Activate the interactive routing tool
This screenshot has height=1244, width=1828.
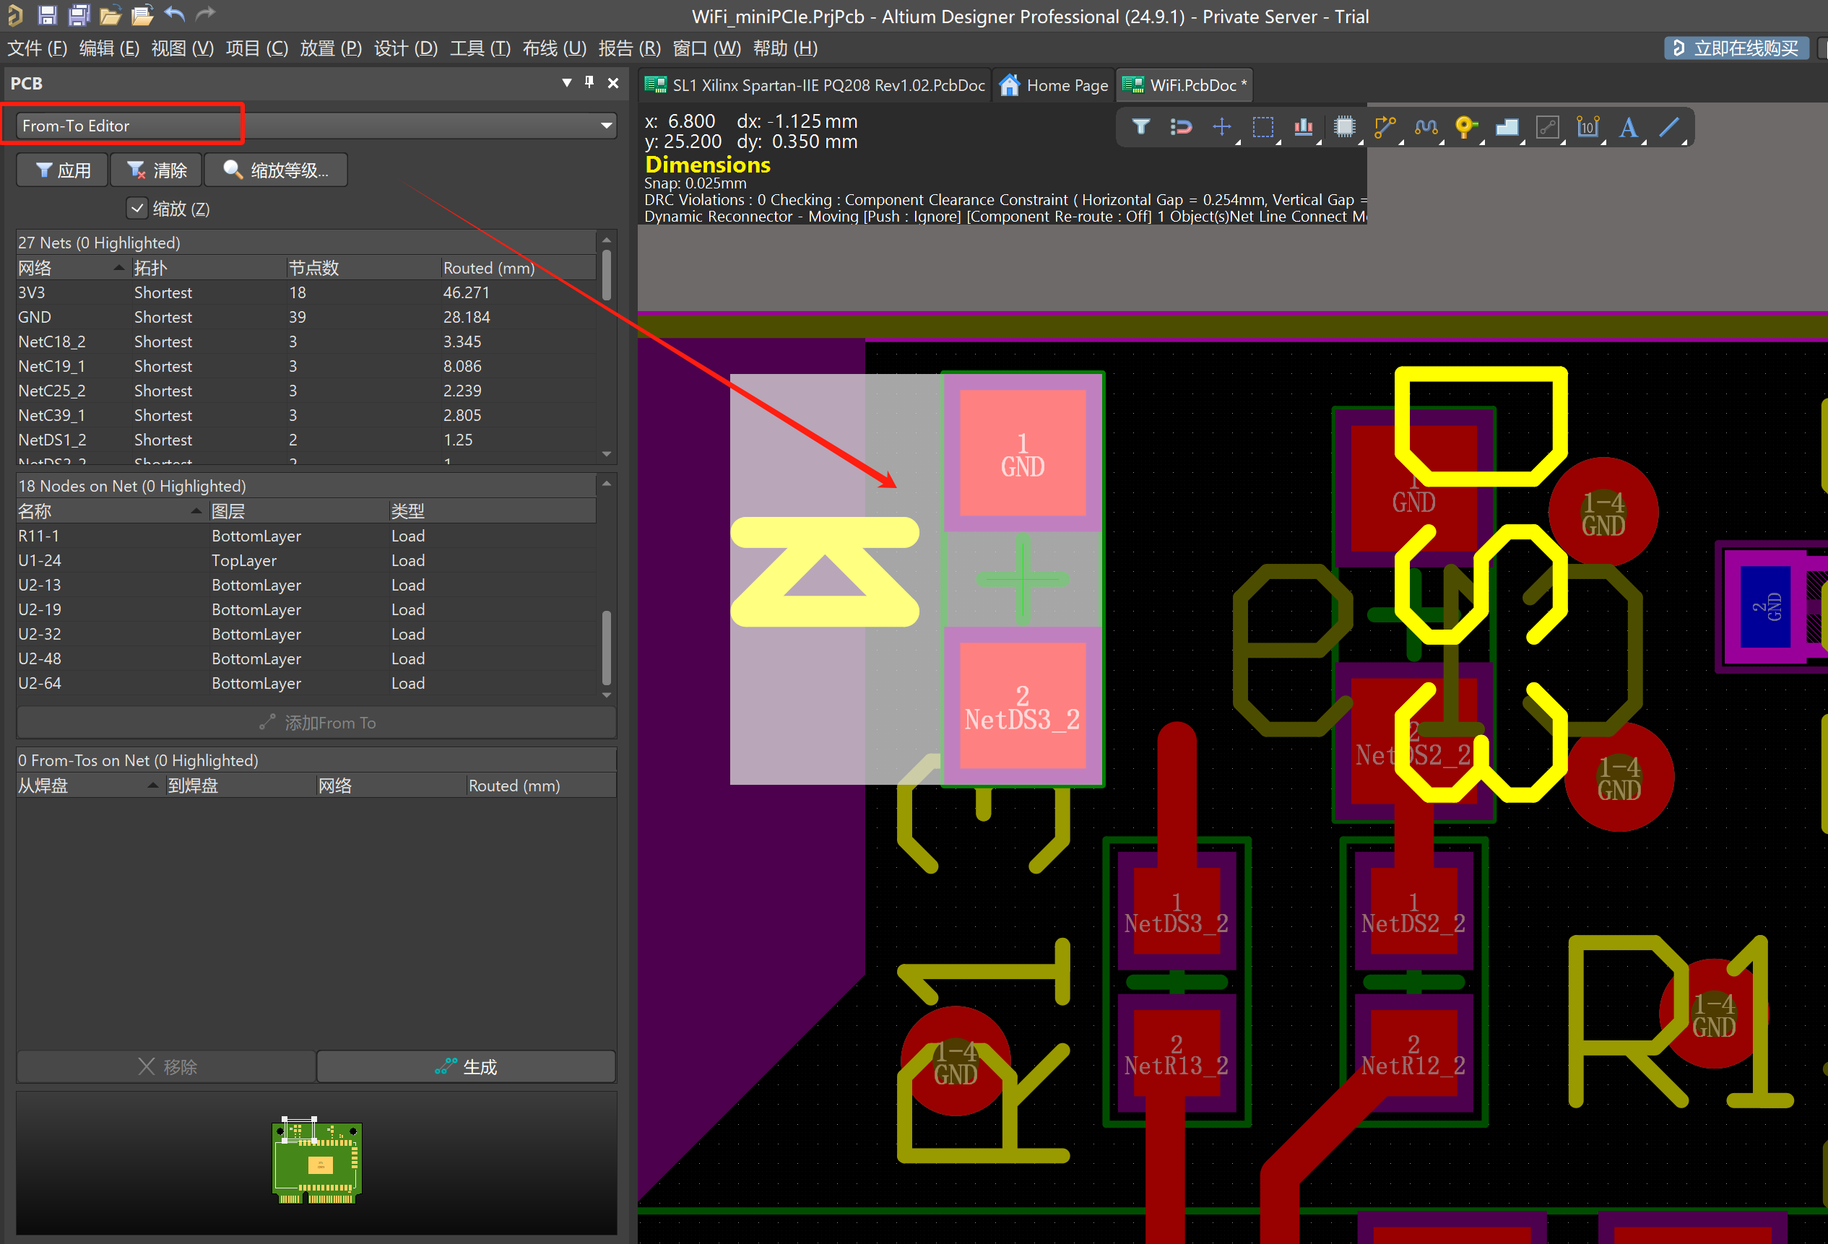1385,126
